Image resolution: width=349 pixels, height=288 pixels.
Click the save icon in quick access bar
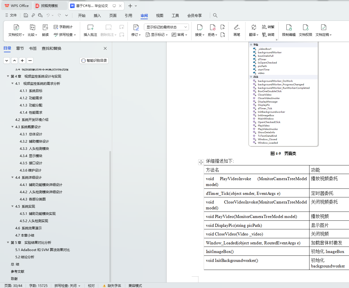pyautogui.click(x=26, y=15)
